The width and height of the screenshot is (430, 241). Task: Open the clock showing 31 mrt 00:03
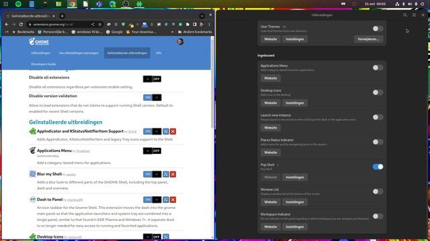[x=375, y=4]
